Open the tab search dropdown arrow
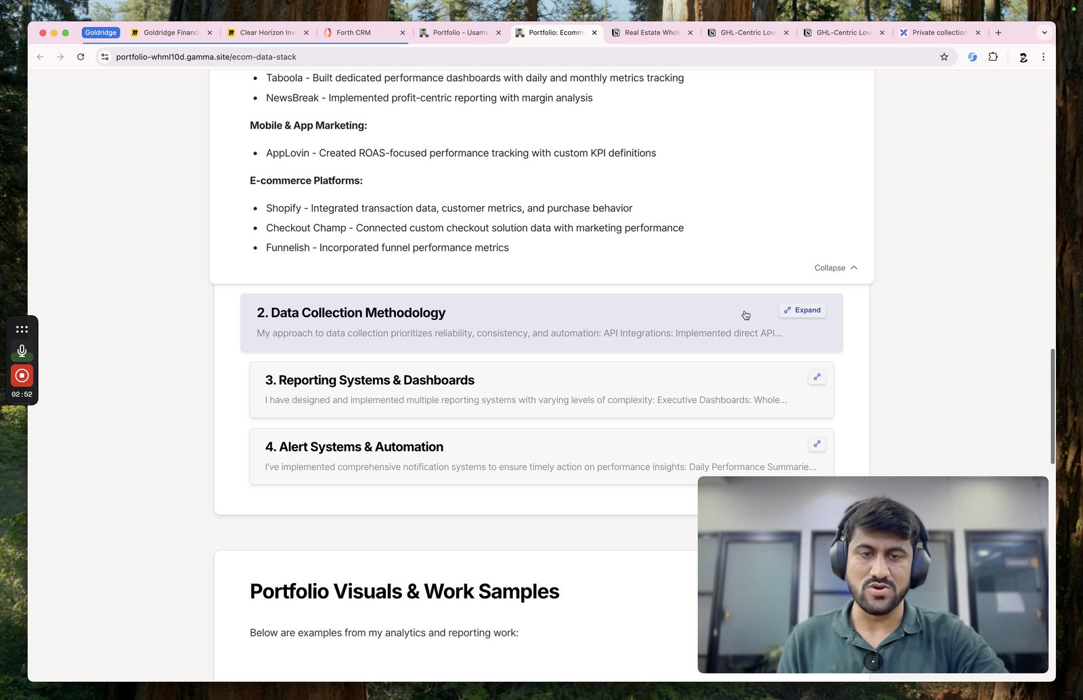The width and height of the screenshot is (1083, 700). pyautogui.click(x=1044, y=32)
